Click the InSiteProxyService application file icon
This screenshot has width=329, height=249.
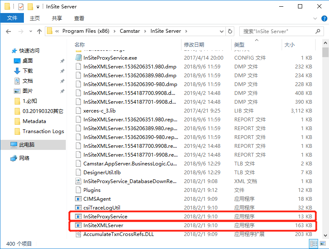coord(78,217)
